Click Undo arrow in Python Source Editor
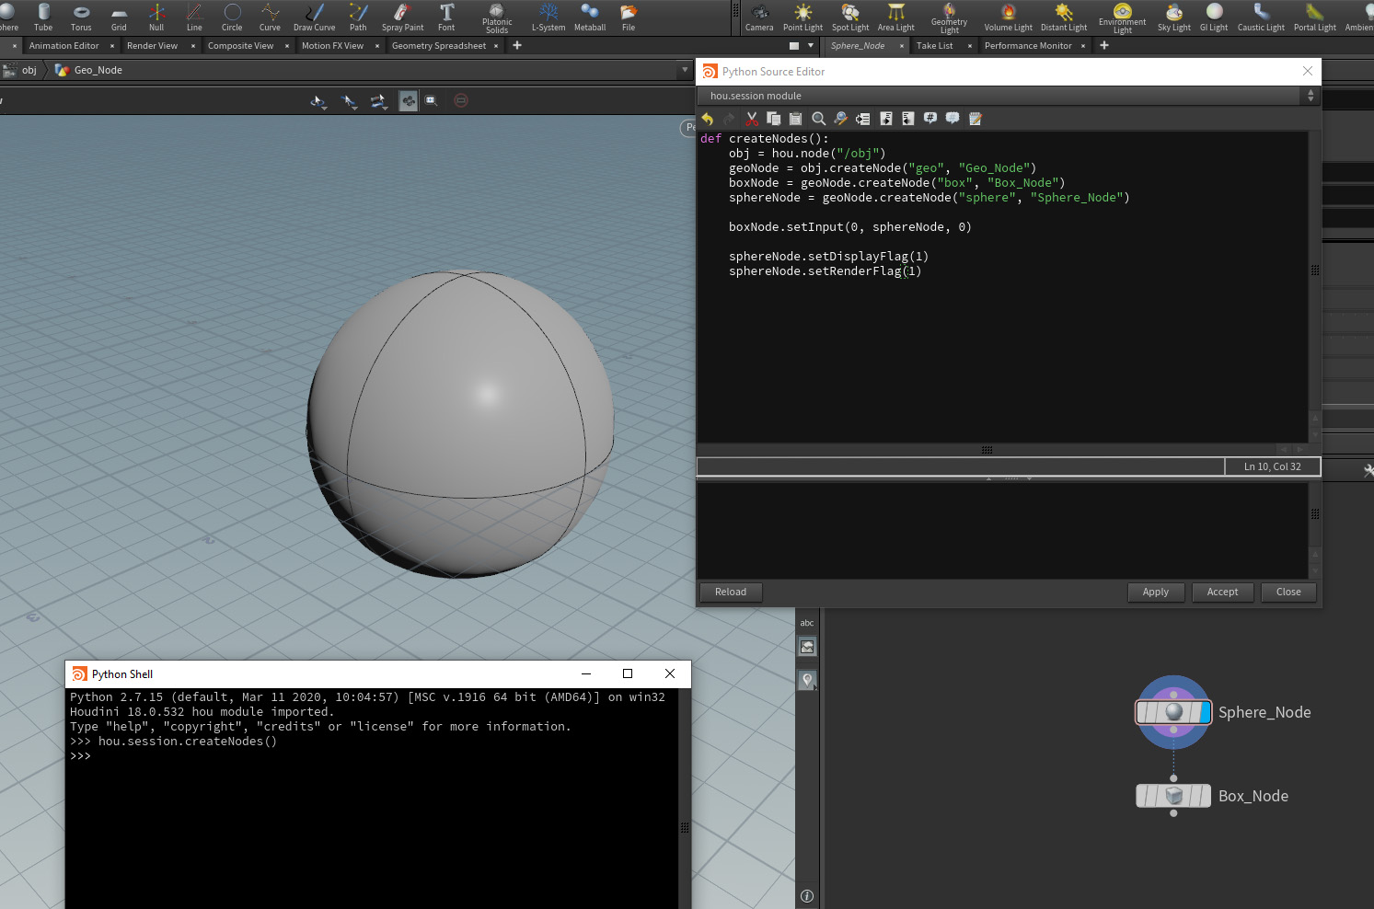This screenshot has width=1374, height=909. click(x=708, y=119)
